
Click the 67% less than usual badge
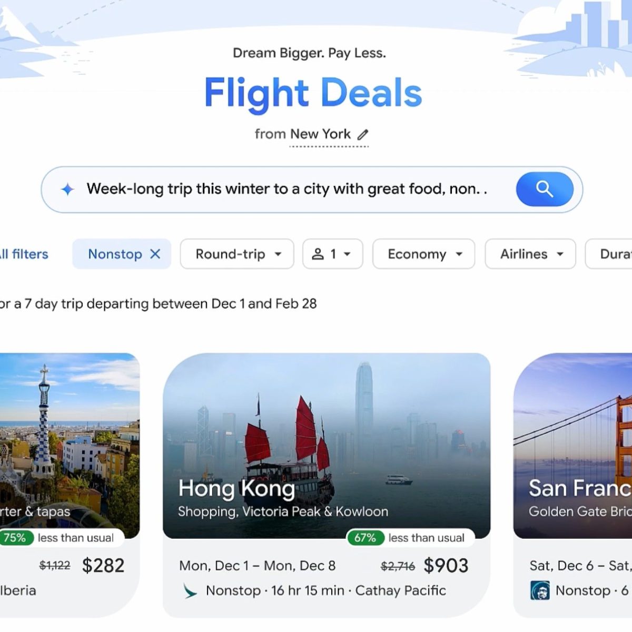(x=411, y=538)
